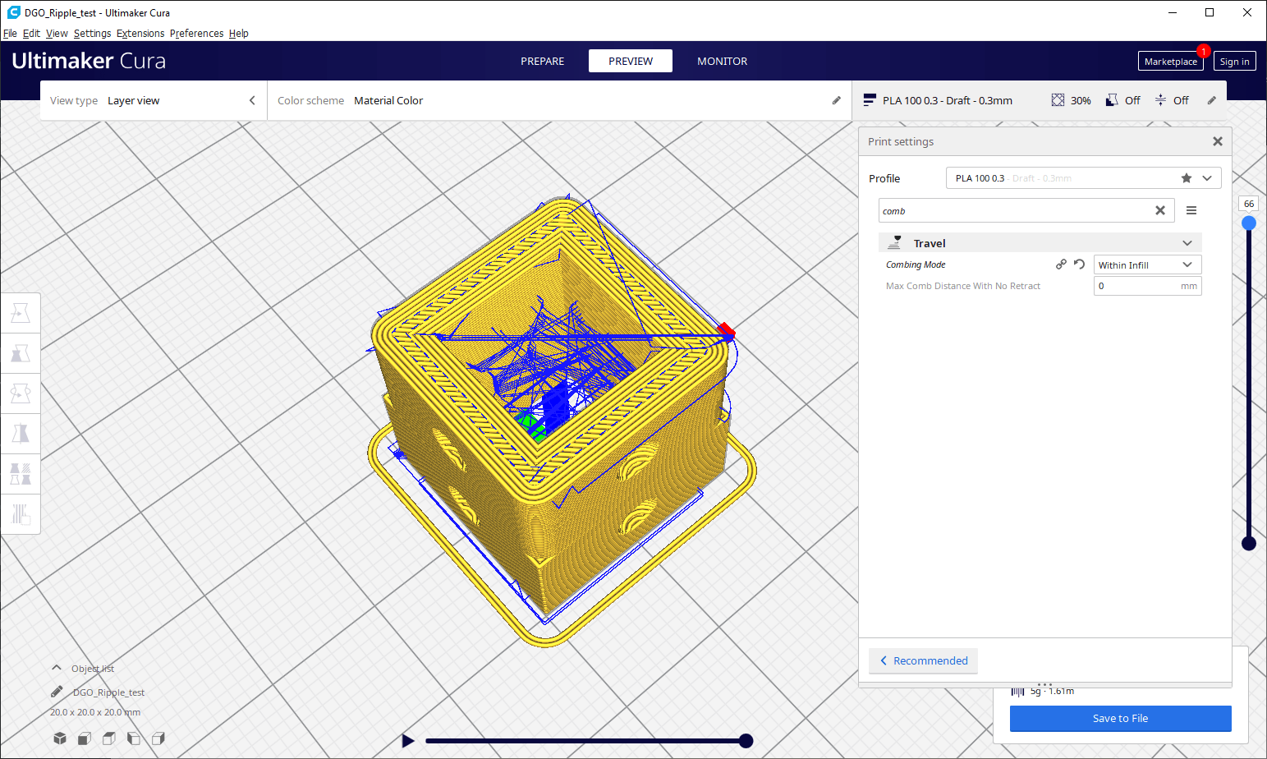Edit color scheme via pencil icon
The width and height of the screenshot is (1267, 759).
[837, 100]
